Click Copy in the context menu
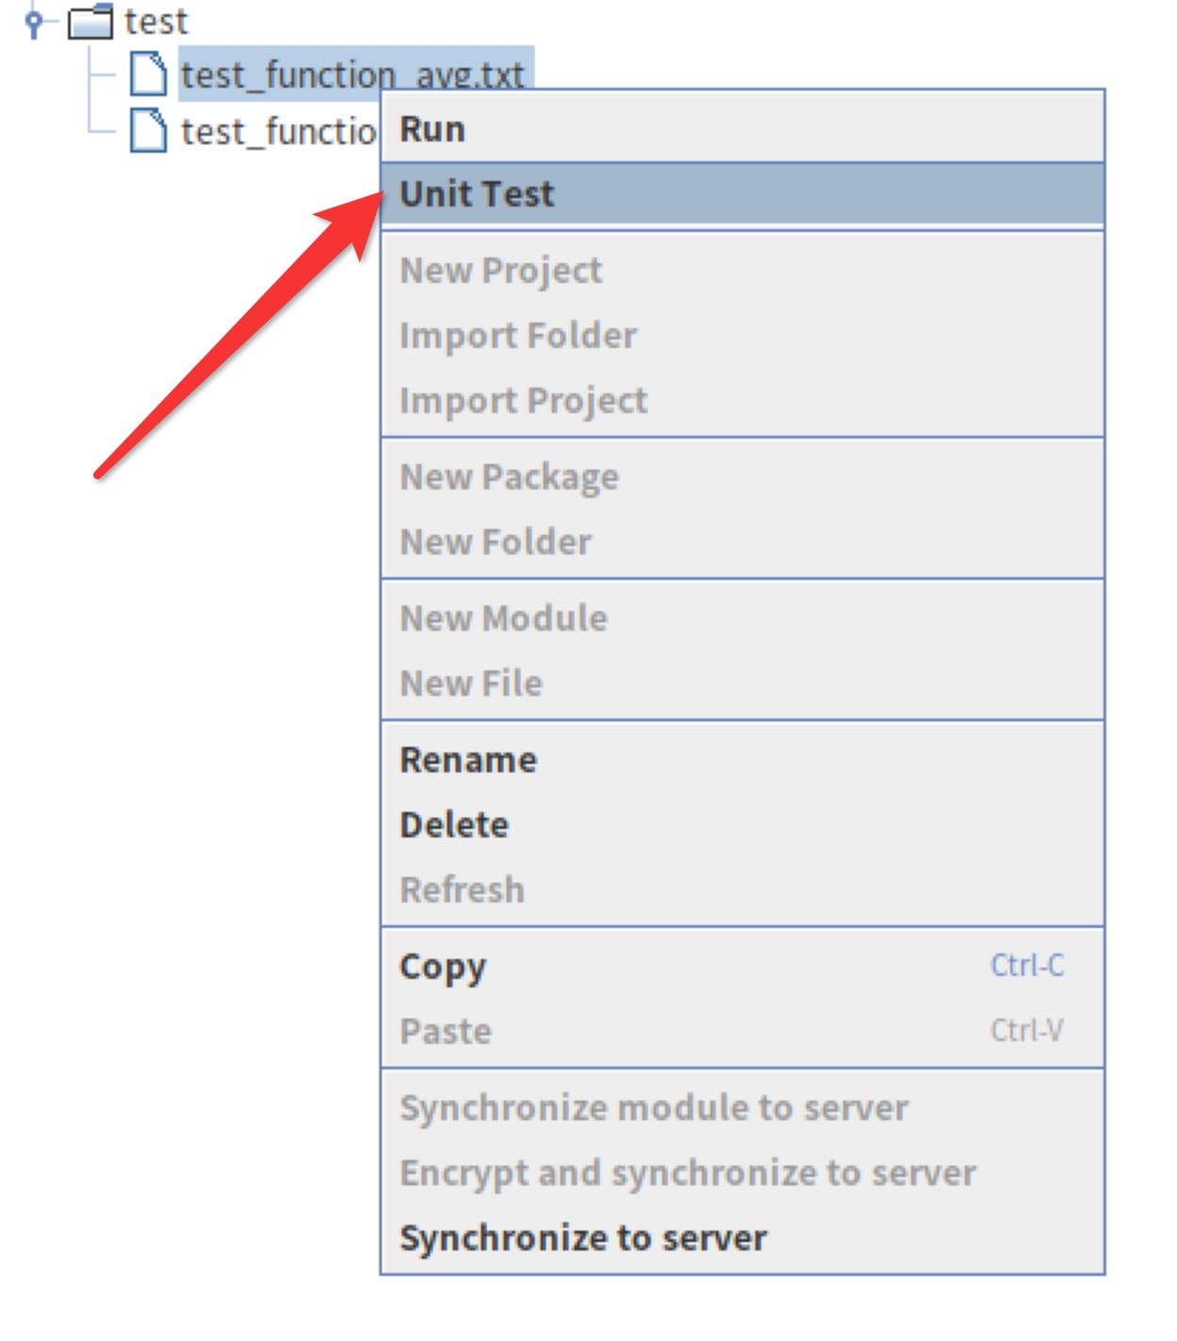This screenshot has width=1177, height=1341. point(442,967)
